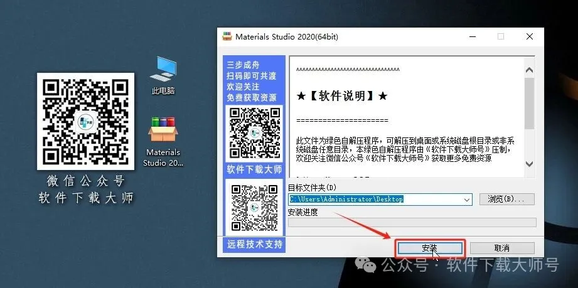Click the 三步成舟 sidebar text
The width and height of the screenshot is (578, 288).
(x=244, y=65)
